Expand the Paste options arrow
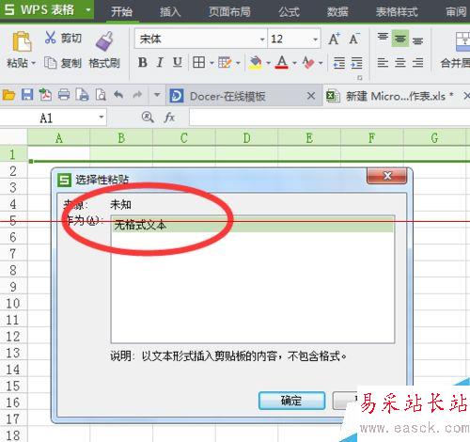This screenshot has width=470, height=442. pyautogui.click(x=33, y=63)
